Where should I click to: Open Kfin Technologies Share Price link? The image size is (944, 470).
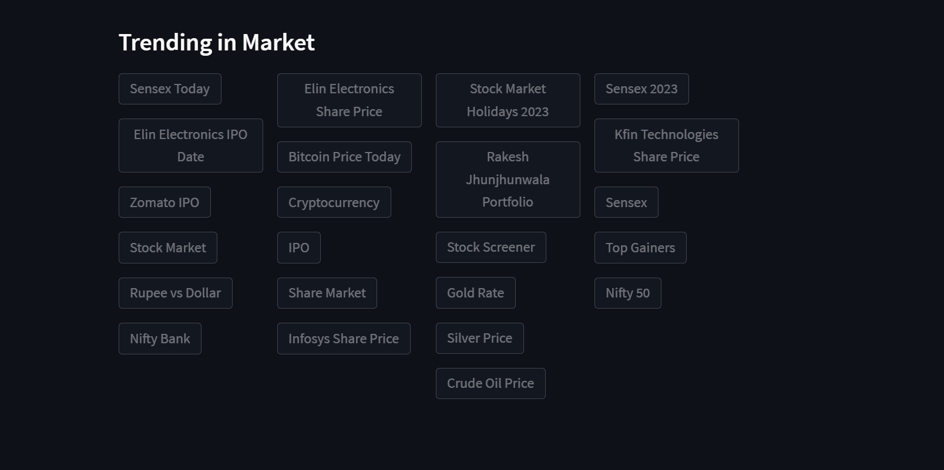point(666,146)
